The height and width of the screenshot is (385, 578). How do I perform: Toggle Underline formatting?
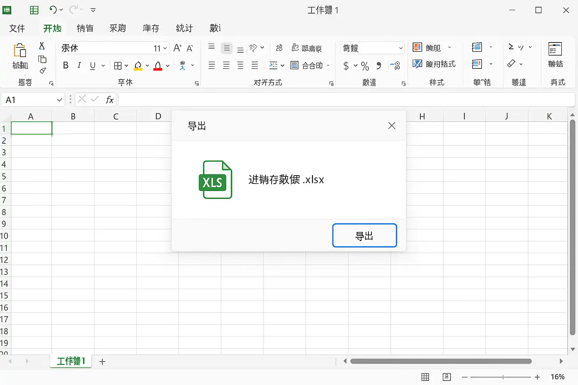point(93,66)
